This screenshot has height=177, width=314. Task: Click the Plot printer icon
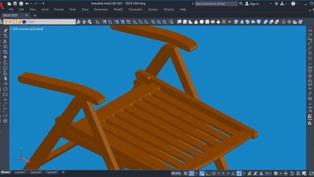point(21,3)
